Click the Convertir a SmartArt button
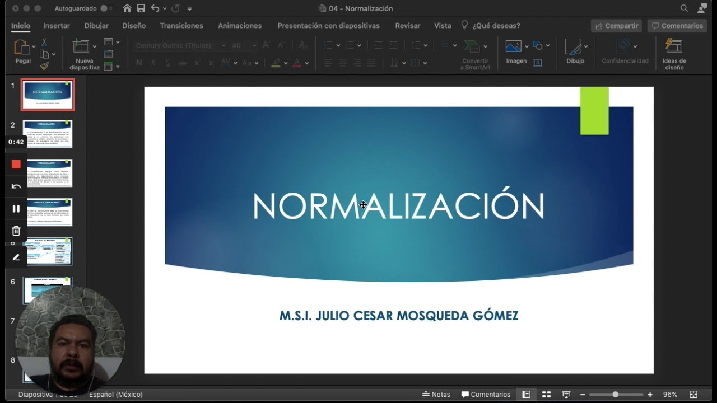The image size is (717, 403). click(x=475, y=55)
